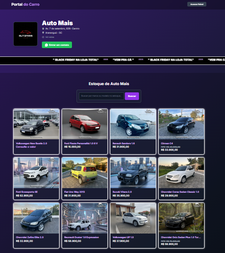The width and height of the screenshot is (225, 253).
Task: Open the Fiat Uno Way 2013 photo
Action: [x=85, y=173]
